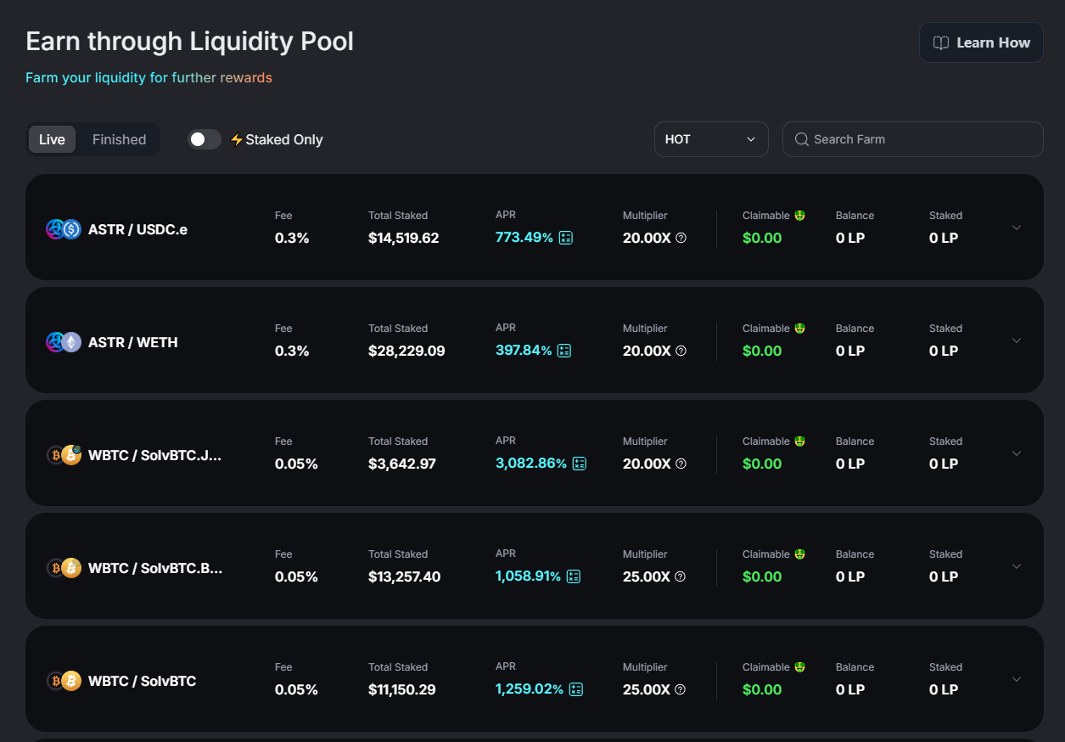Click the WBTC / SolvBTC.J... pair name
The height and width of the screenshot is (742, 1065).
coord(155,455)
